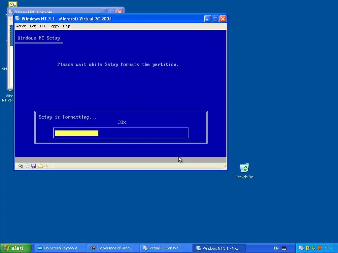Click the yellow formatting progress bar
The image size is (338, 253).
77,133
